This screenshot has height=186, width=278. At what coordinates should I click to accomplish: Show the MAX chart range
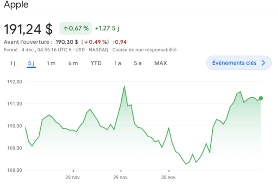[161, 63]
